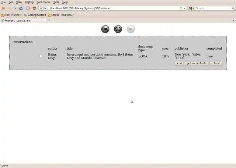This screenshot has width=236, height=168.
Task: Open the Most Visited bookmarks dropdown
Action: pyautogui.click(x=11, y=15)
